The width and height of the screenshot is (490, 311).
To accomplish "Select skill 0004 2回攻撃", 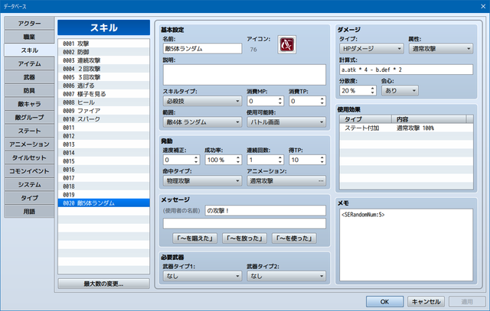I will [104, 69].
